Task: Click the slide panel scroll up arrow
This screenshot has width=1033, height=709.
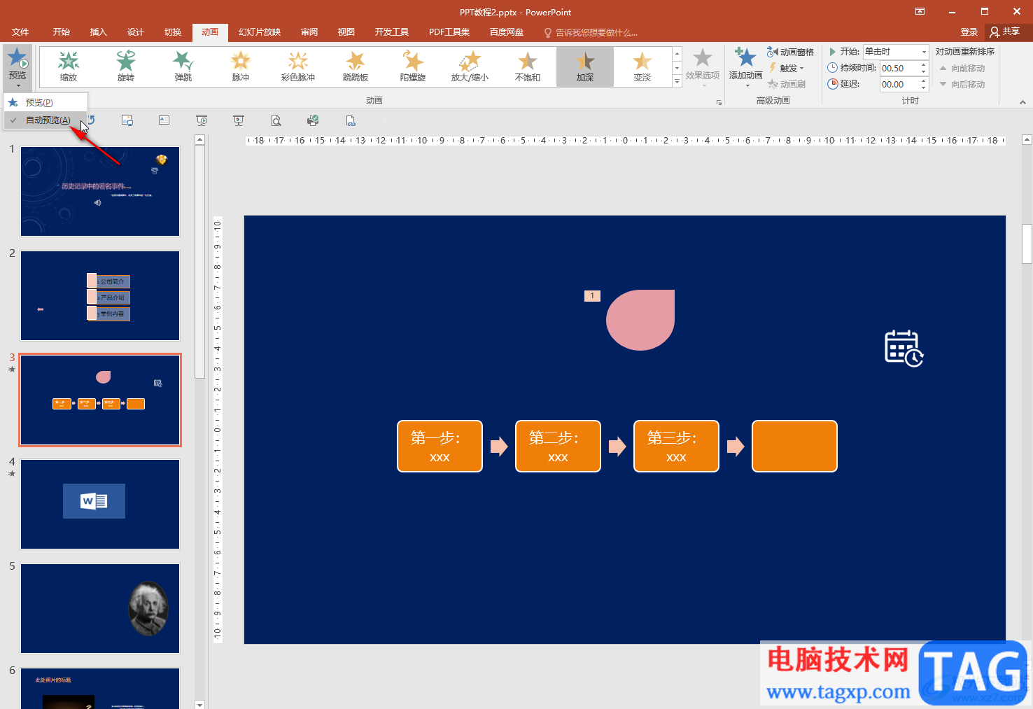Action: click(199, 140)
